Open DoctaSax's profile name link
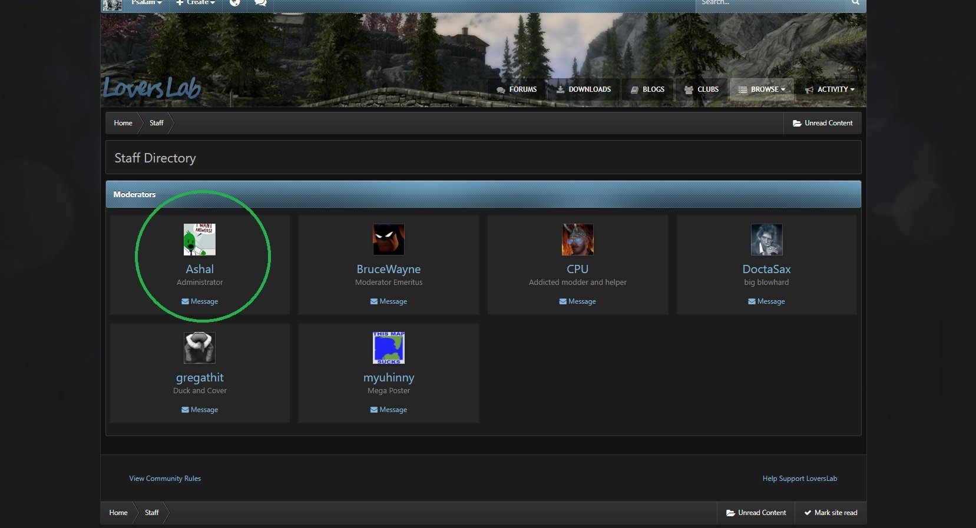 click(x=767, y=269)
